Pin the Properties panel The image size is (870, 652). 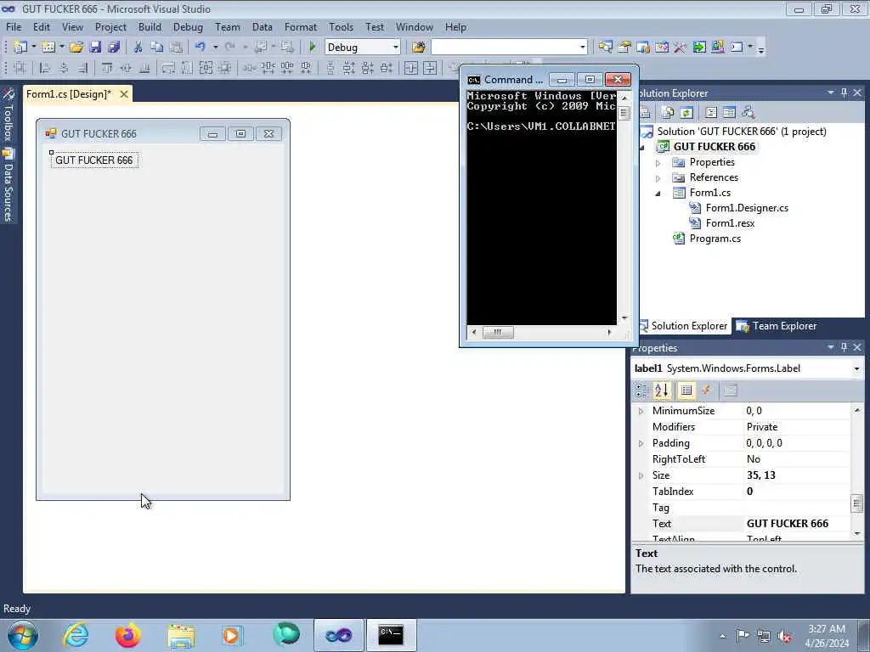tap(844, 347)
